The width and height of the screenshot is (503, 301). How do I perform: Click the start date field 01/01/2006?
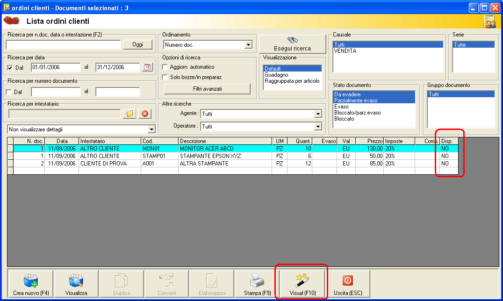pyautogui.click(x=56, y=67)
